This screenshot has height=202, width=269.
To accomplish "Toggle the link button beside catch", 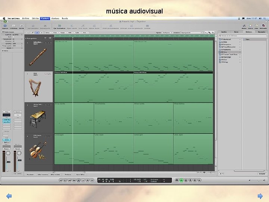I will click(32, 33).
